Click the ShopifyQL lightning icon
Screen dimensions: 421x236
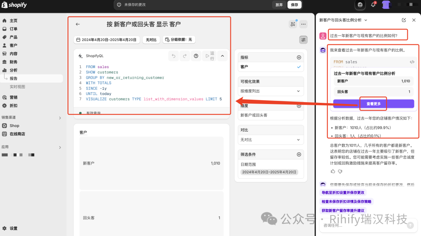pos(81,56)
